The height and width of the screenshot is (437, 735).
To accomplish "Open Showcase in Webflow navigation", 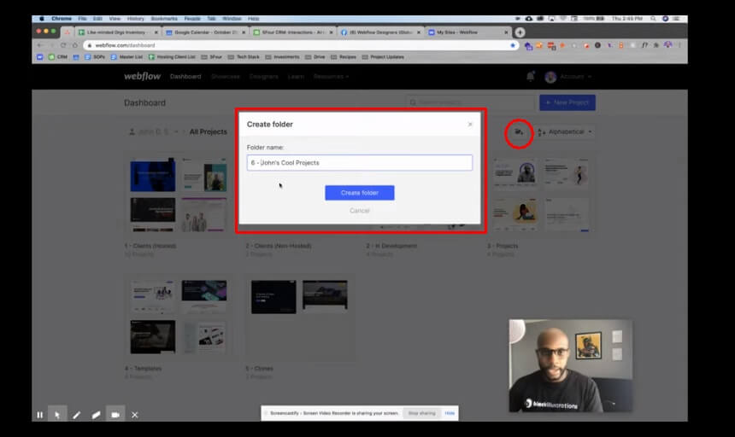I will click(225, 76).
